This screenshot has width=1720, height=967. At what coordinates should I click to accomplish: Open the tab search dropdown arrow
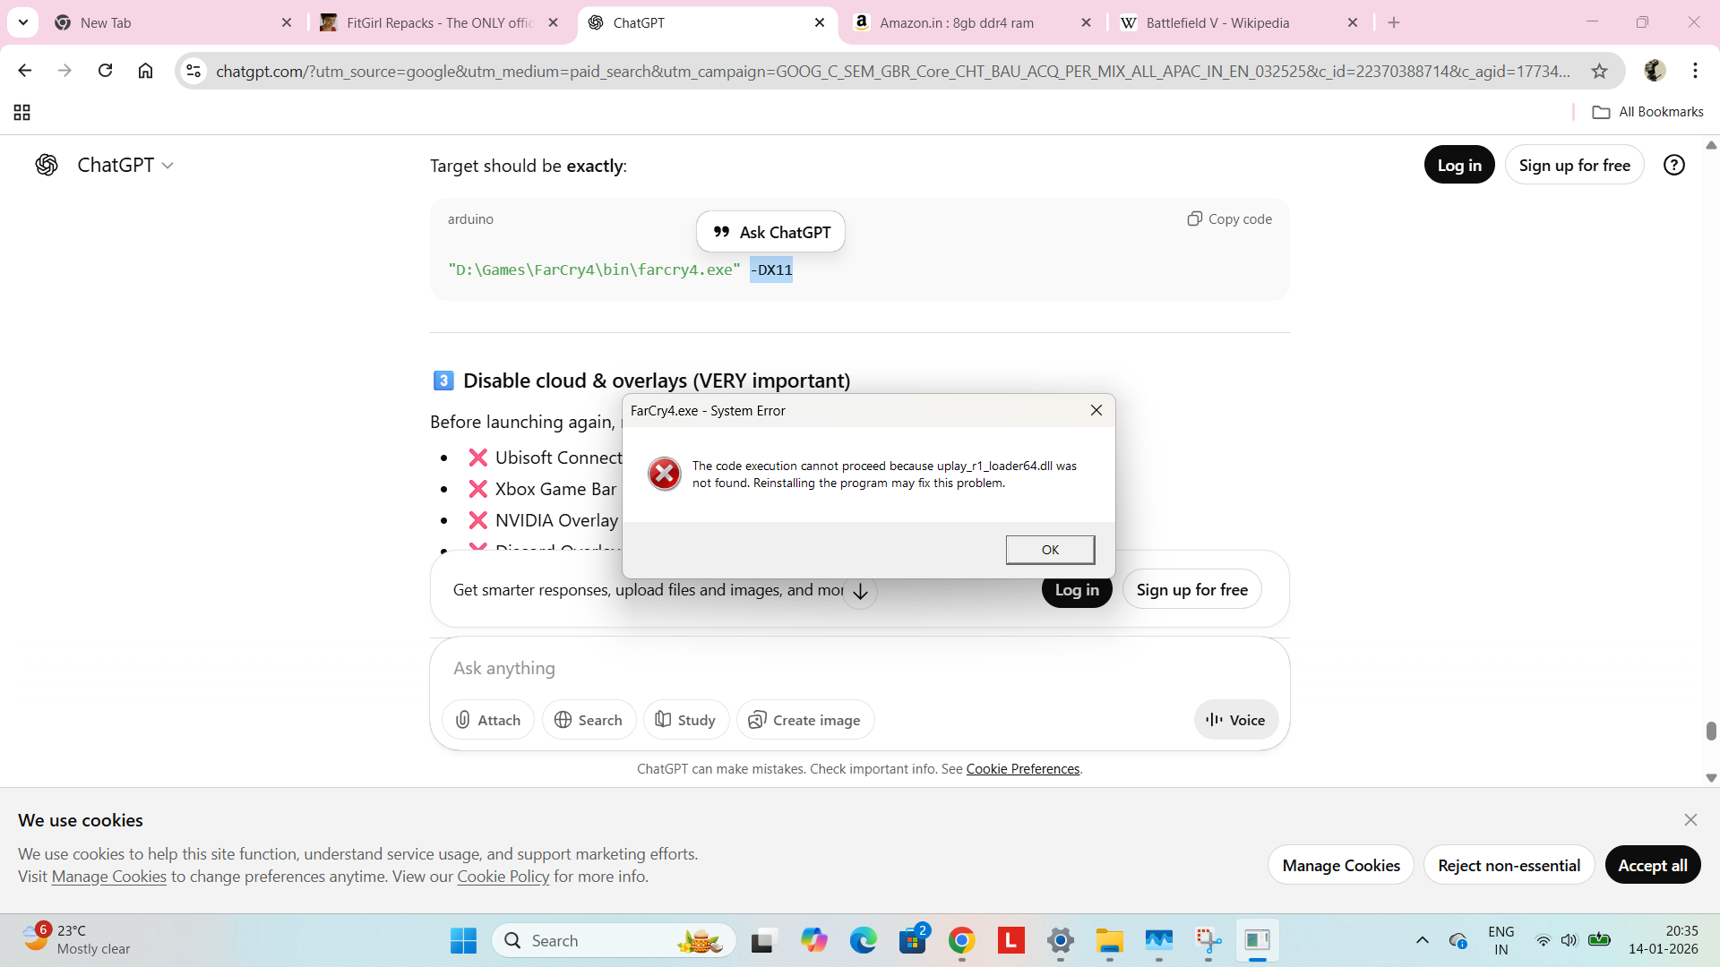(22, 22)
